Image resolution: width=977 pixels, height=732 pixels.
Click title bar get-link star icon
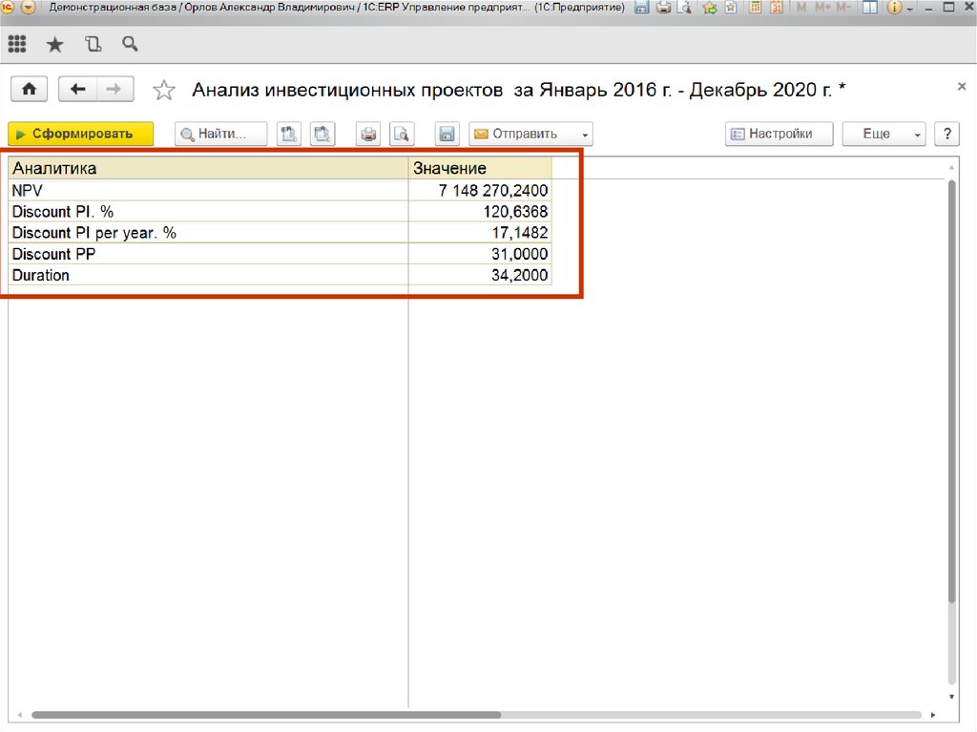(x=710, y=8)
